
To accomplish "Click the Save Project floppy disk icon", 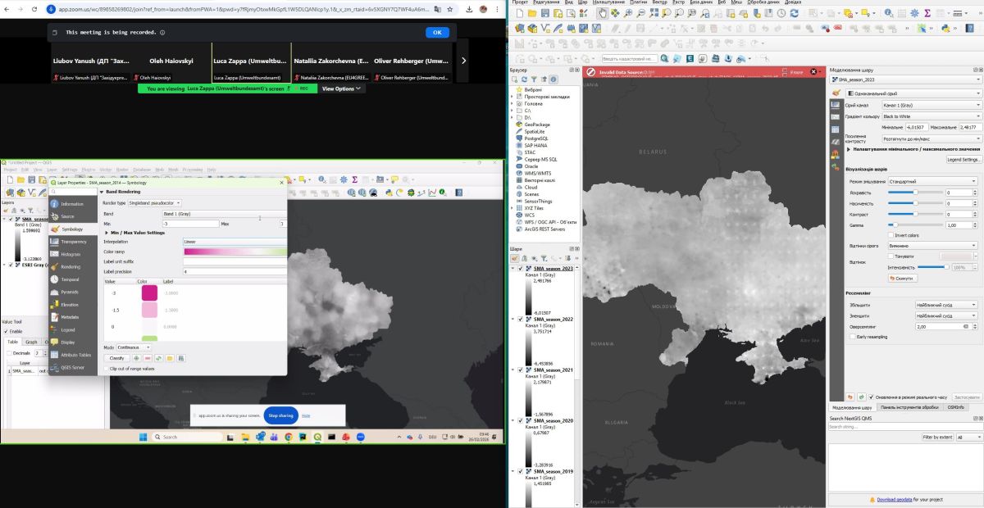I will coord(545,14).
